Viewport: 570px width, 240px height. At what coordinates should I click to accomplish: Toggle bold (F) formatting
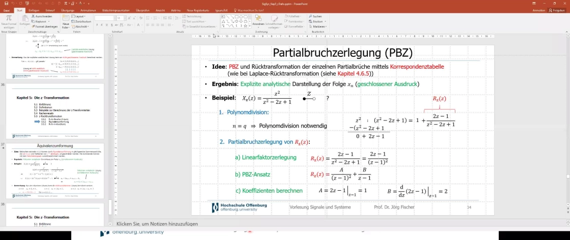click(x=97, y=26)
